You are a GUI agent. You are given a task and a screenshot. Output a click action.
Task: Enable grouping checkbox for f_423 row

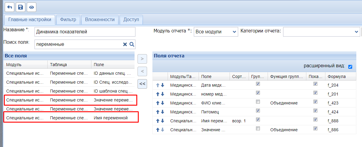[258, 102]
